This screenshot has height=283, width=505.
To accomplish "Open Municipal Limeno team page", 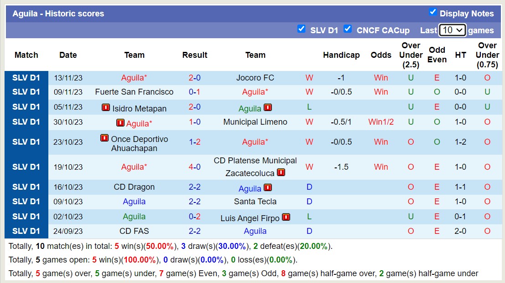I will click(x=255, y=122).
